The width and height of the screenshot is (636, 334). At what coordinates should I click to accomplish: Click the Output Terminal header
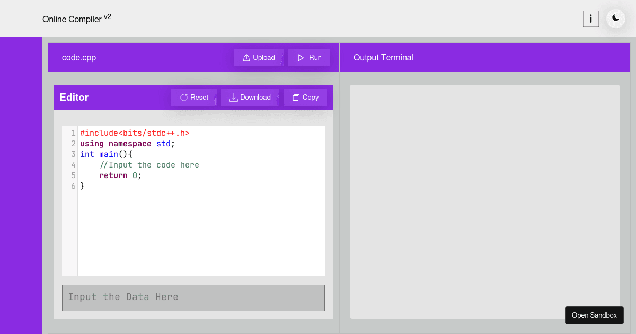pyautogui.click(x=383, y=57)
